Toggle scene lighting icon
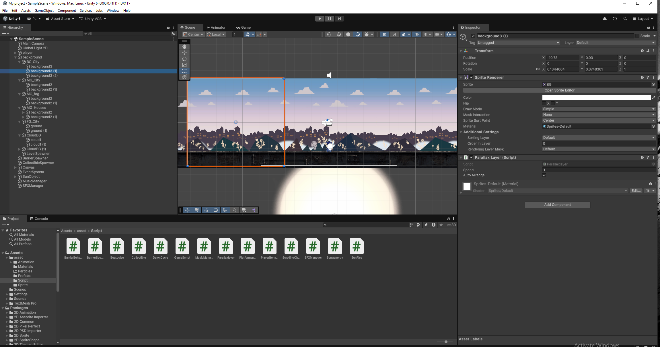Screen dimensions: 660x347 [x=395, y=34]
